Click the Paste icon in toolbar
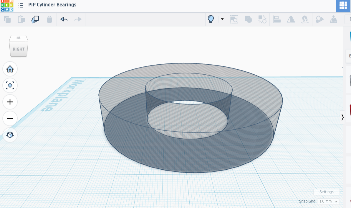The image size is (351, 208). pyautogui.click(x=21, y=19)
